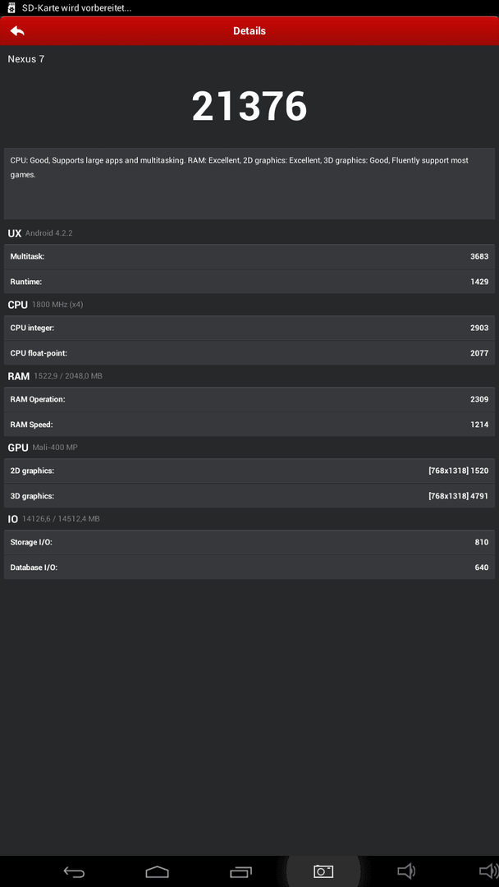This screenshot has height=887, width=499.
Task: Select the Database I/O row
Action: (249, 567)
